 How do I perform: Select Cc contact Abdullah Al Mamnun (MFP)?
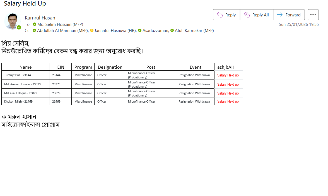62,31
